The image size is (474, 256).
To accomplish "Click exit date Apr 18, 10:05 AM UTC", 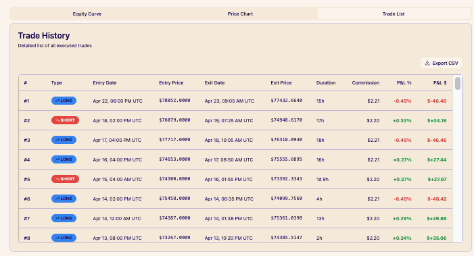I will [x=229, y=140].
